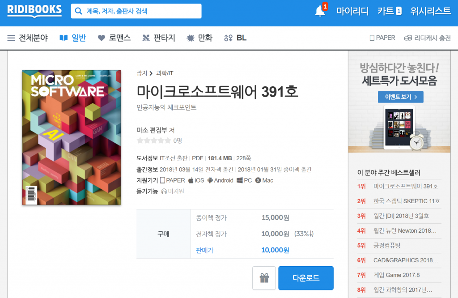Open 리디캐시 충전 link
458x298 pixels.
click(427, 38)
